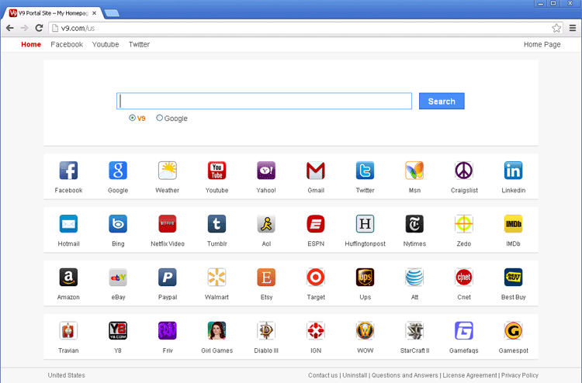Open the Facebook shortcut icon
582x383 pixels.
pos(68,171)
